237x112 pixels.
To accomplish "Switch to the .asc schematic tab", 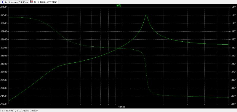I will pyautogui.click(x=15, y=2).
